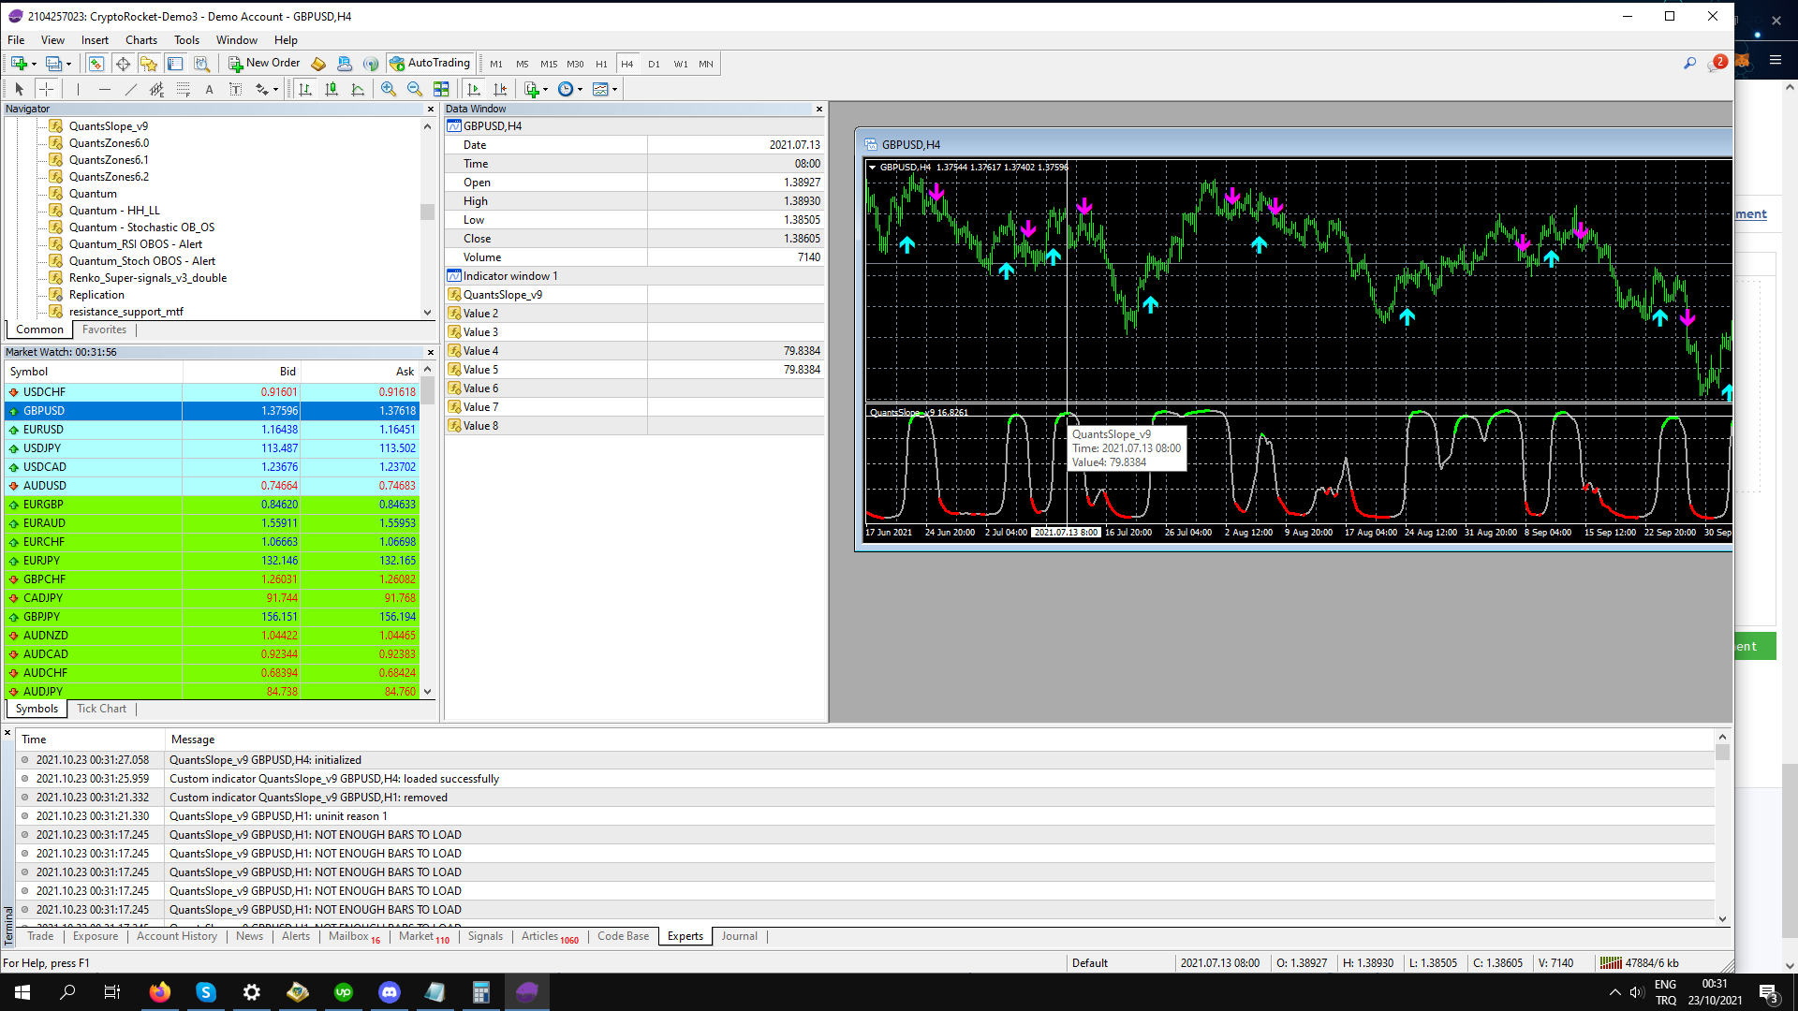Select the Fibonacci retracement tool
Image resolution: width=1798 pixels, height=1011 pixels.
pyautogui.click(x=184, y=89)
